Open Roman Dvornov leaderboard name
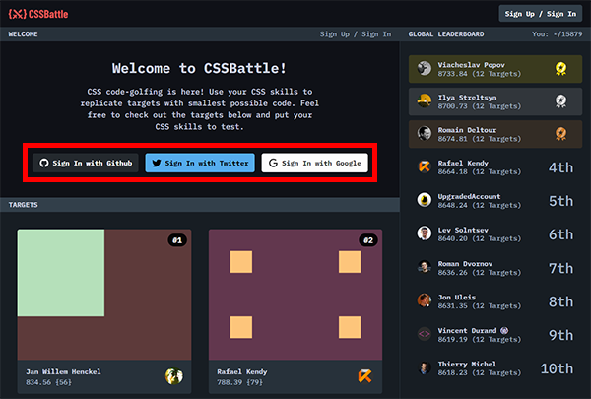 (x=465, y=264)
